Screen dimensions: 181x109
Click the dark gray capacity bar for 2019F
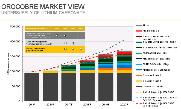point(106,87)
